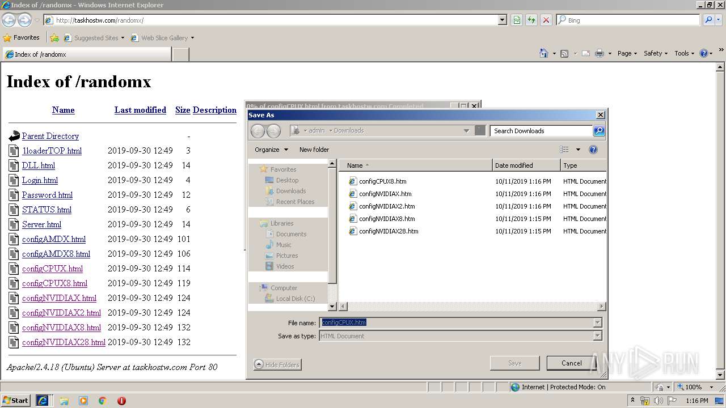The height and width of the screenshot is (408, 726).
Task: Click the Add to Favorites bar icon
Action: pyautogui.click(x=54, y=38)
